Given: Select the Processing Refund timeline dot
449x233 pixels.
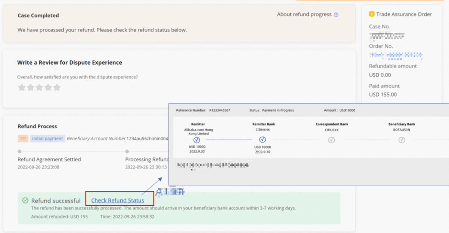Looking at the screenshot, I should click(127, 152).
